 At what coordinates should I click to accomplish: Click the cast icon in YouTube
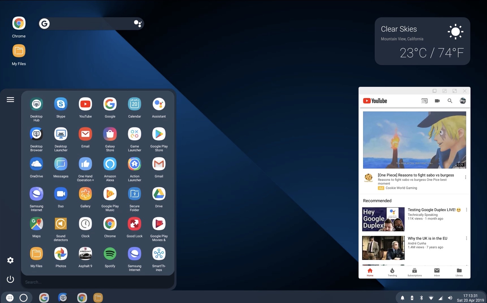click(x=424, y=101)
